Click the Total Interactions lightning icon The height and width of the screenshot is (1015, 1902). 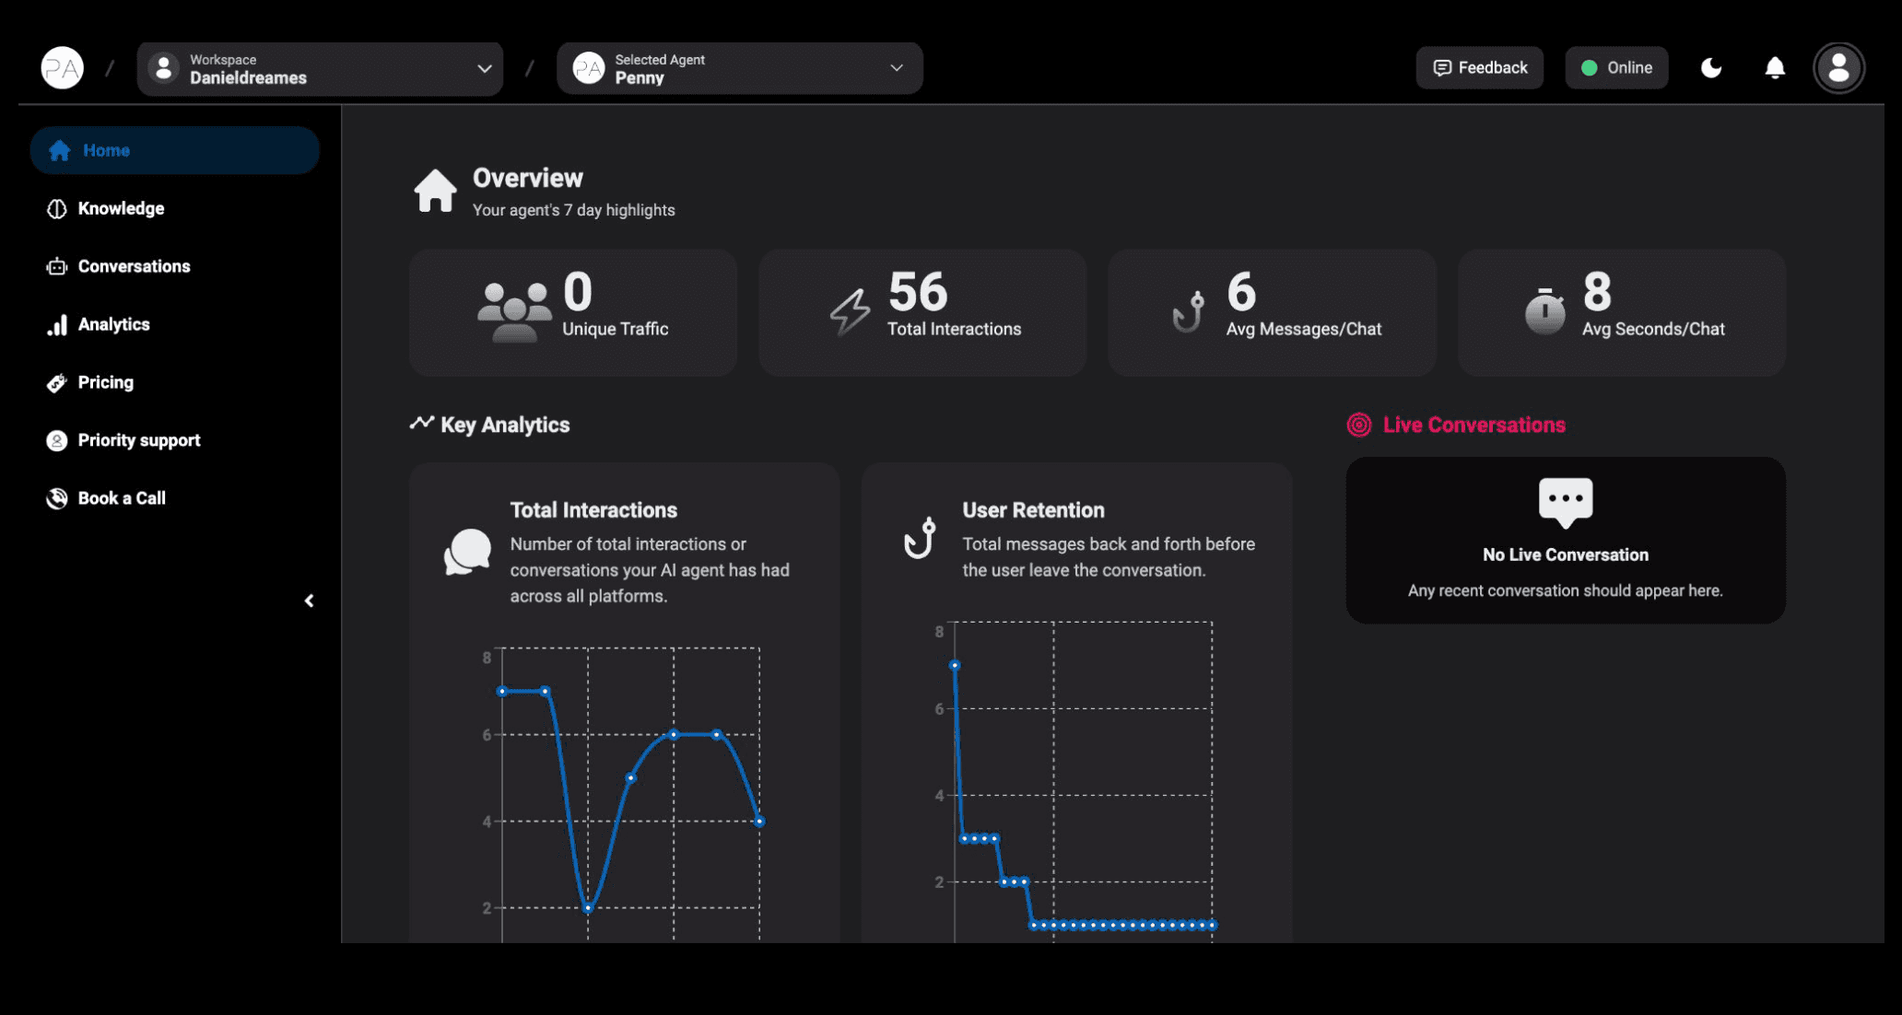[850, 312]
